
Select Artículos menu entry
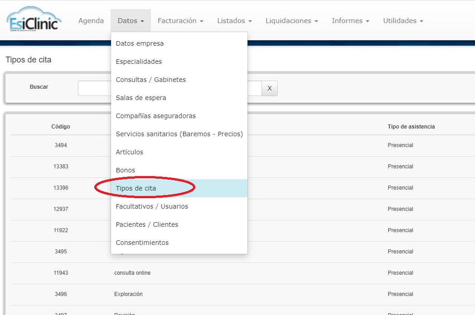(179, 152)
